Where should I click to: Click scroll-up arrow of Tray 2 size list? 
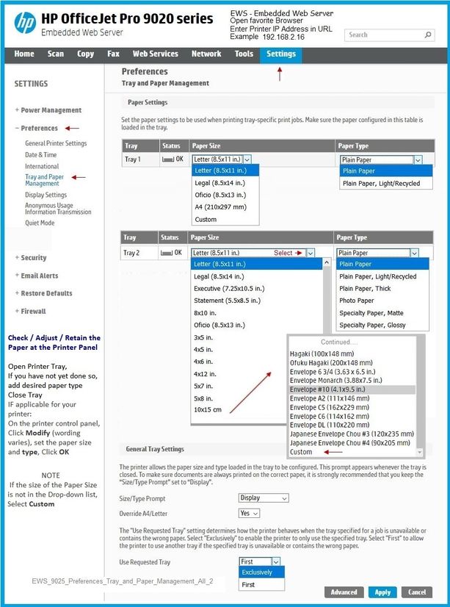327,263
